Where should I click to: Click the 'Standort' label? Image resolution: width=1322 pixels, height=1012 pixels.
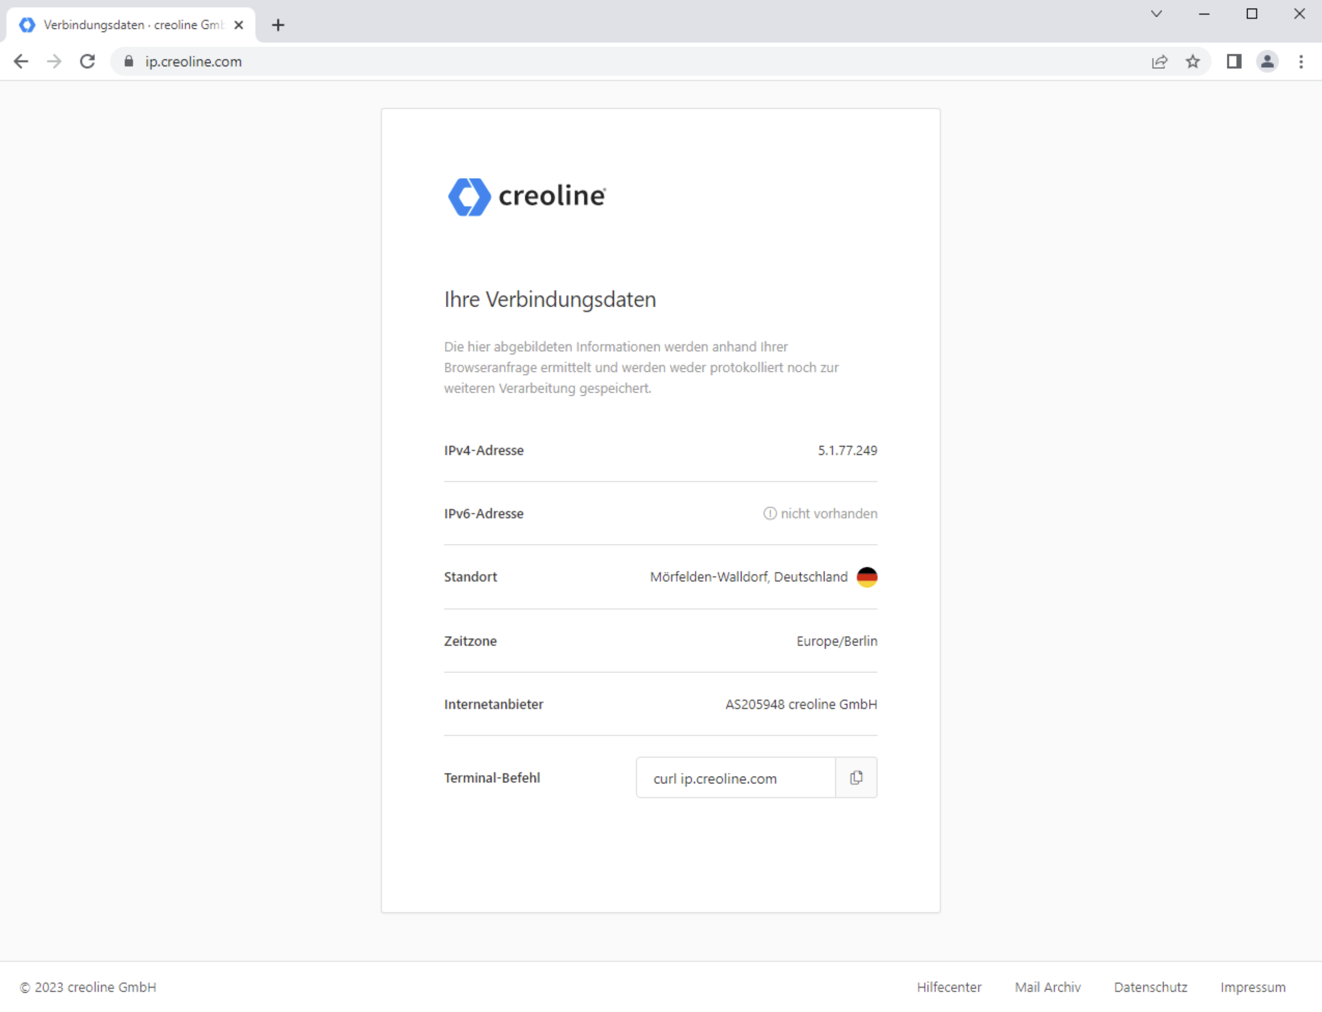coord(470,577)
